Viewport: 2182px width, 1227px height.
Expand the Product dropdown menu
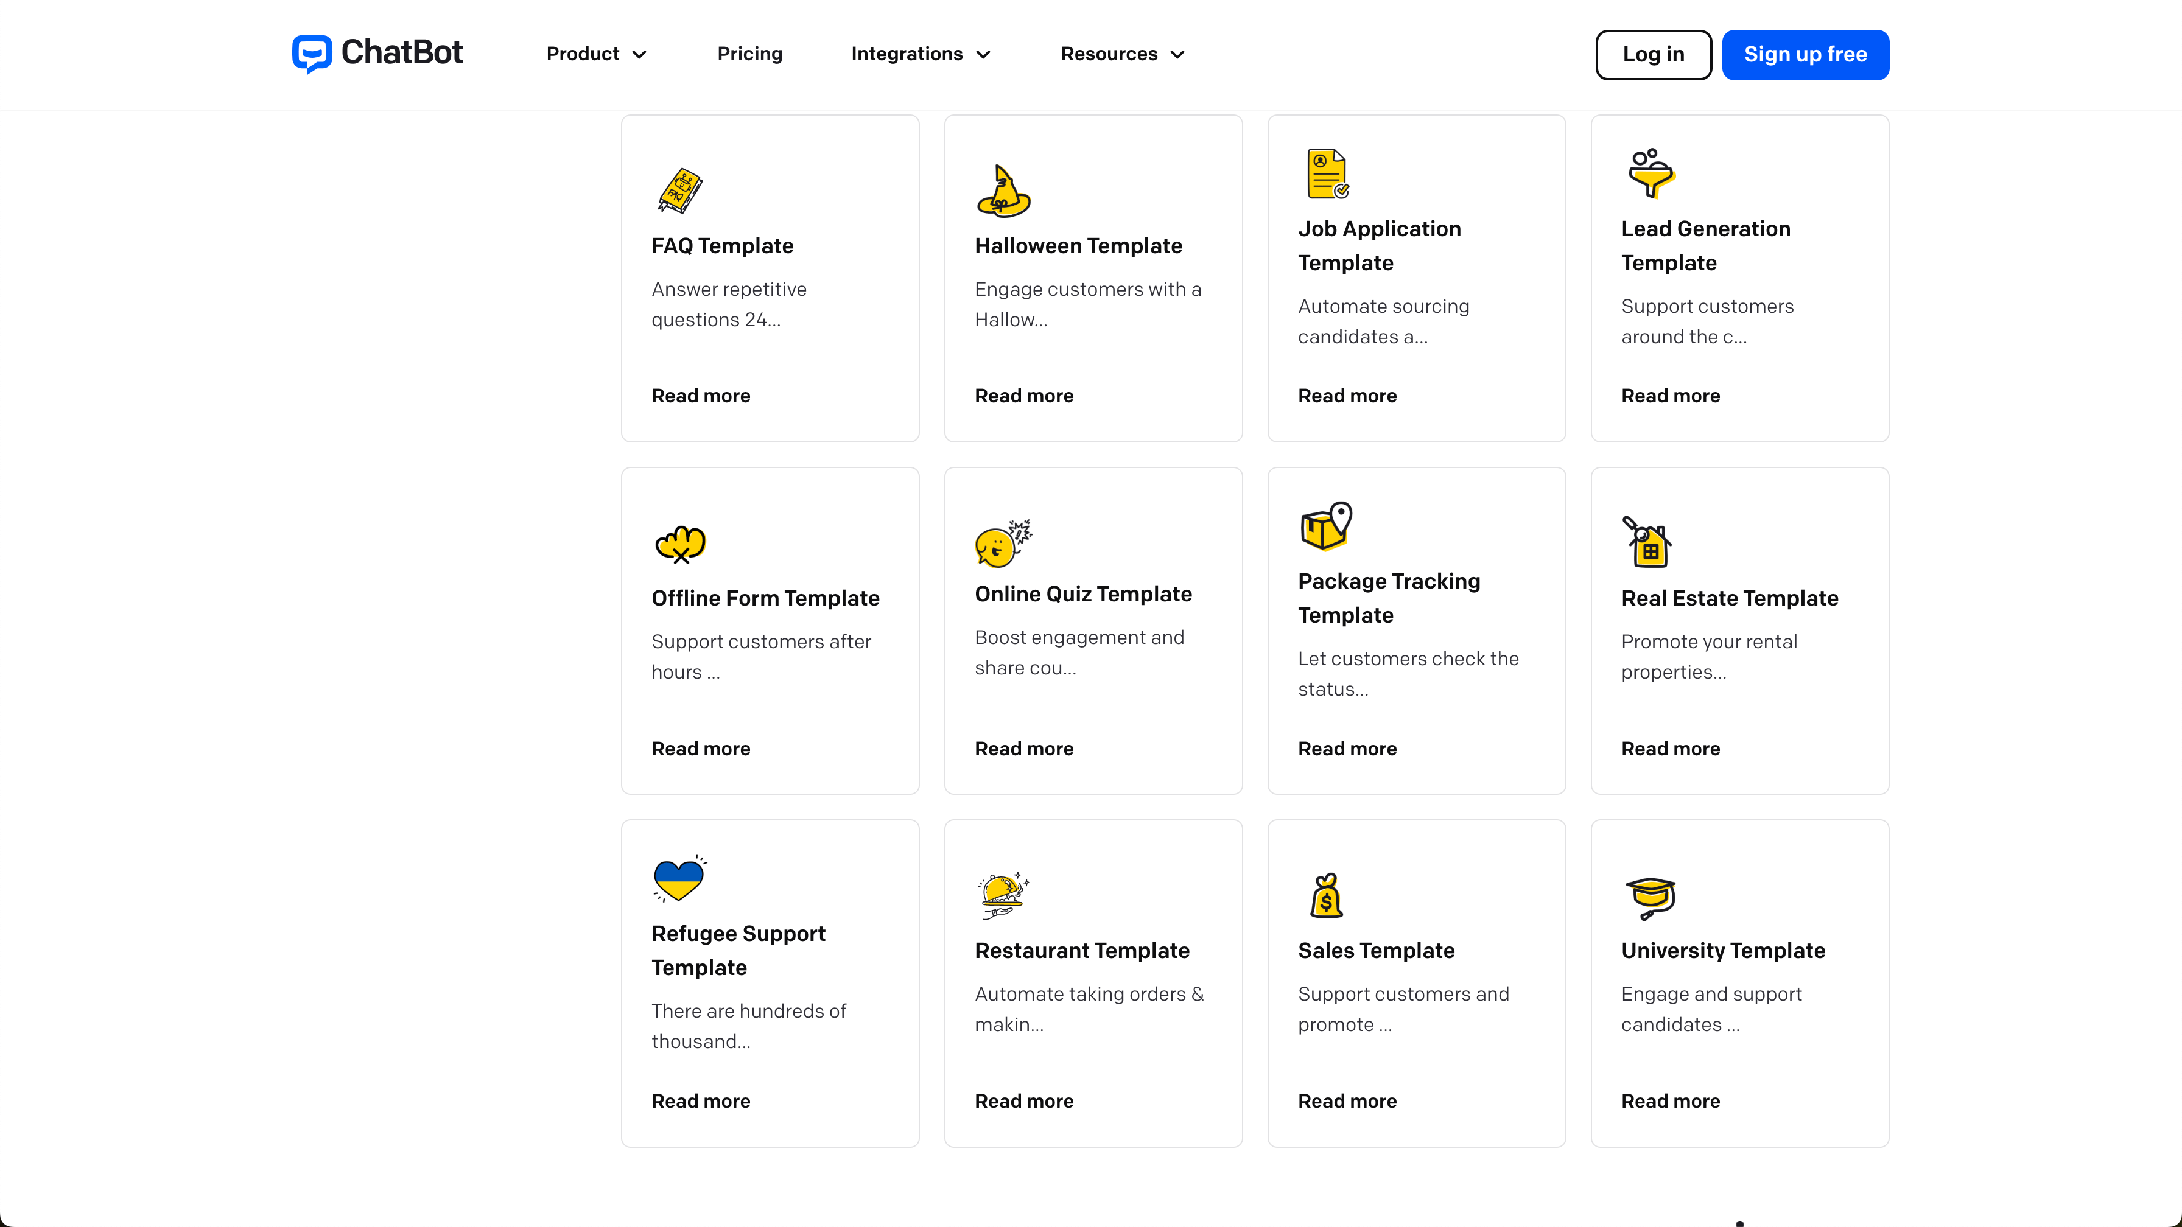(x=596, y=54)
